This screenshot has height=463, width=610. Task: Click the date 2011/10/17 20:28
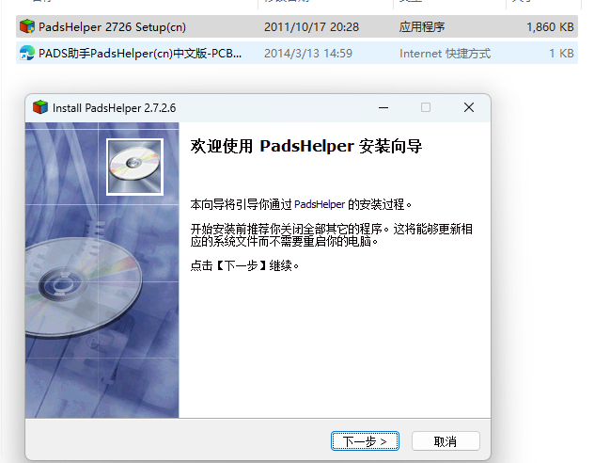312,27
